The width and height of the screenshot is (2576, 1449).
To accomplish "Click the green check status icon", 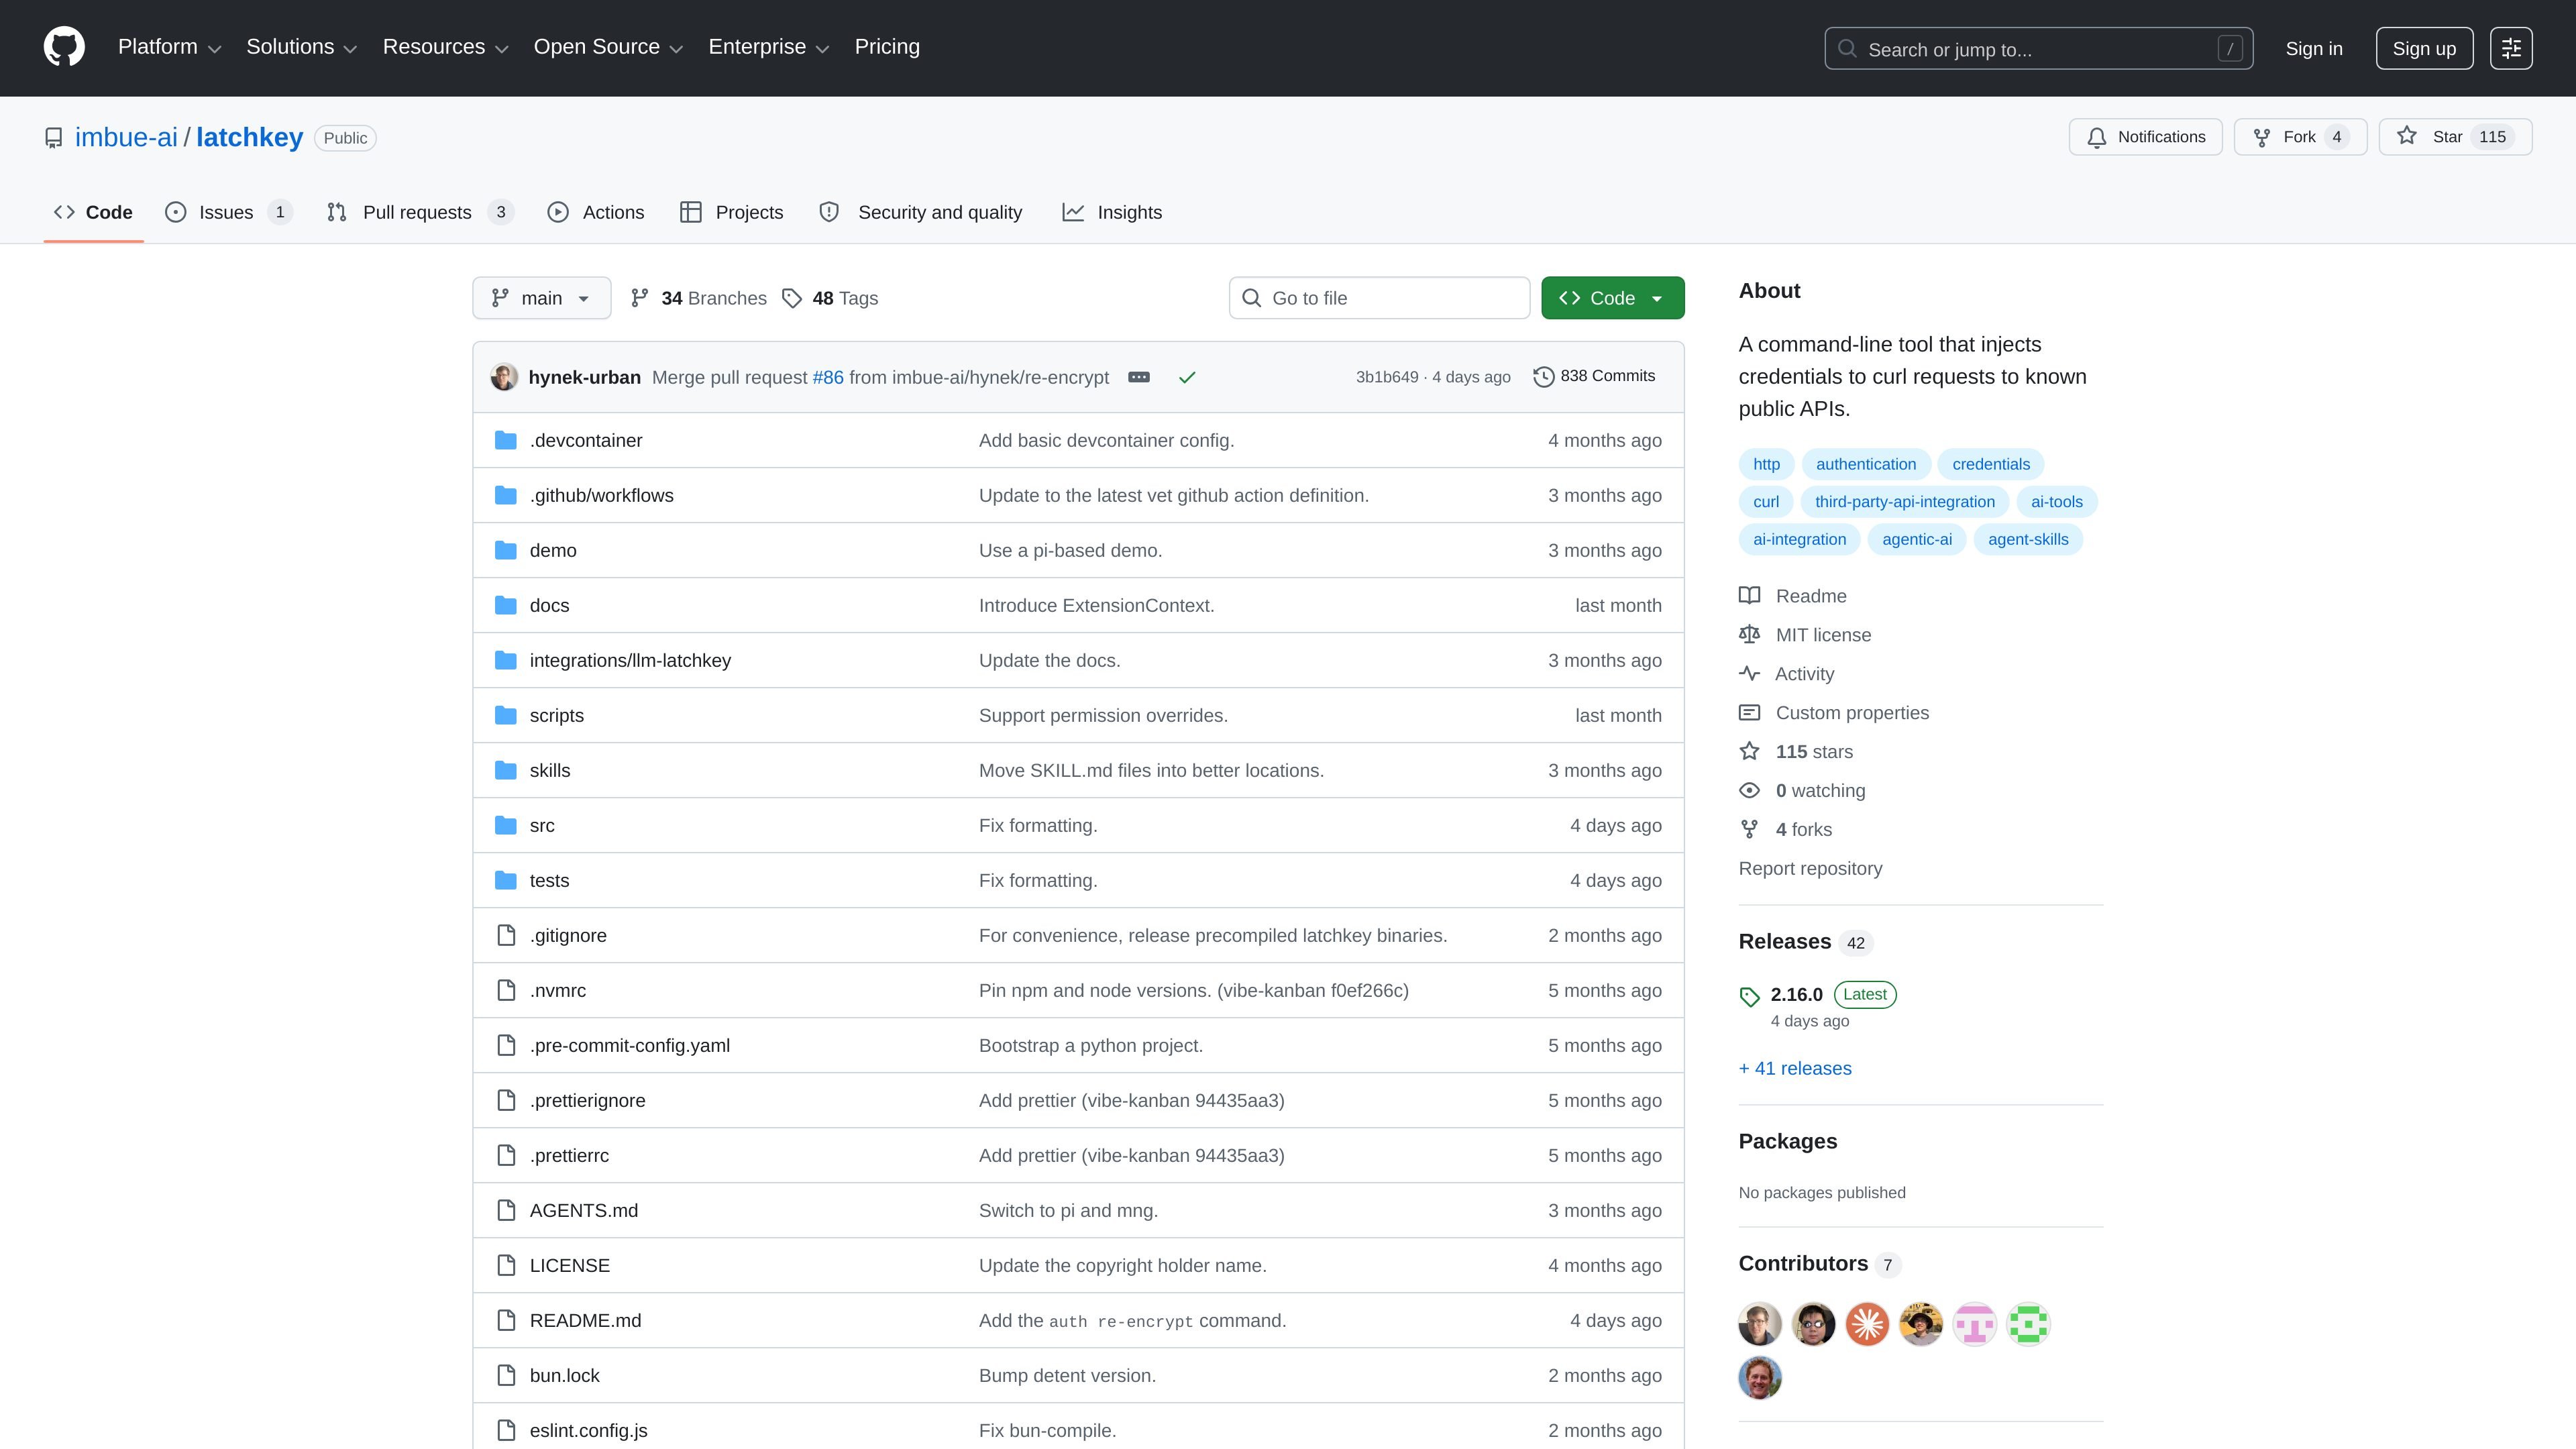I will (x=1187, y=377).
